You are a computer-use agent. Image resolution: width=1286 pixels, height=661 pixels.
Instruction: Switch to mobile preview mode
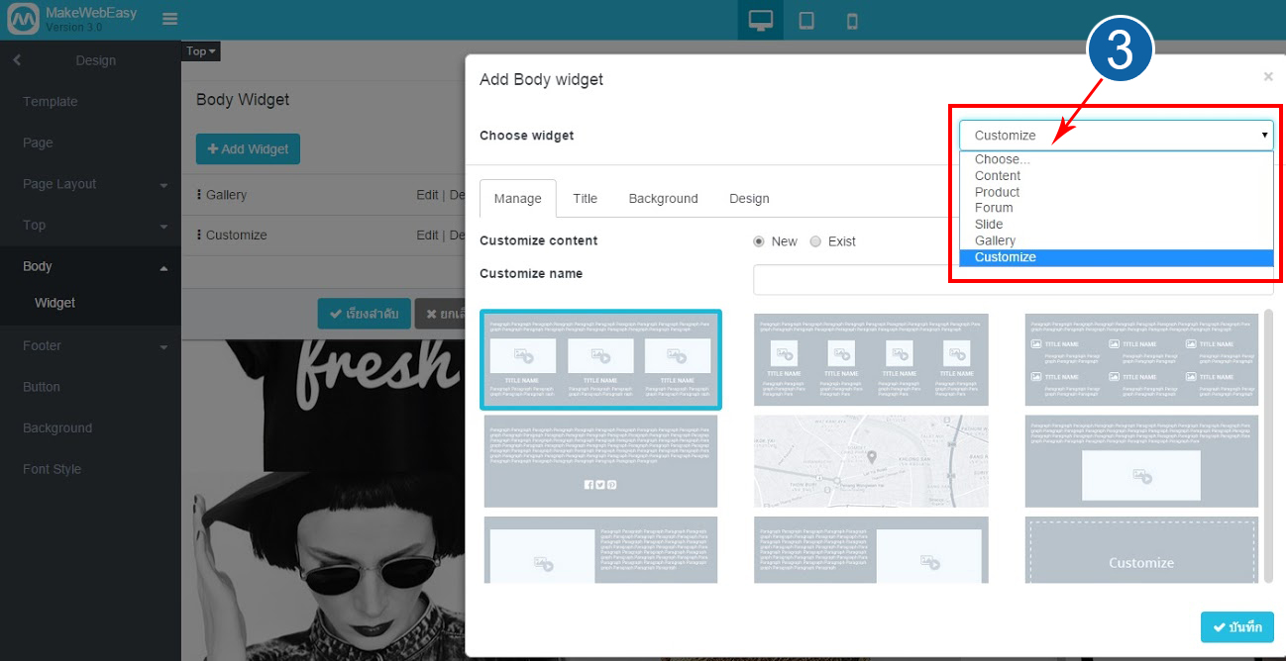point(852,19)
